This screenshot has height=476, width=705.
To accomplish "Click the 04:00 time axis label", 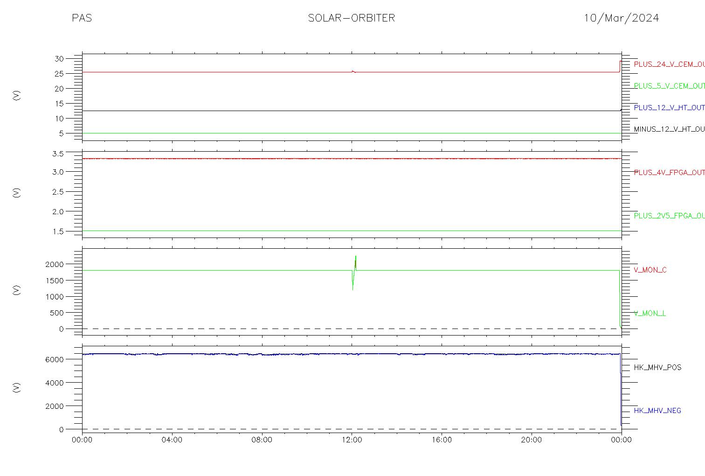I will [172, 440].
